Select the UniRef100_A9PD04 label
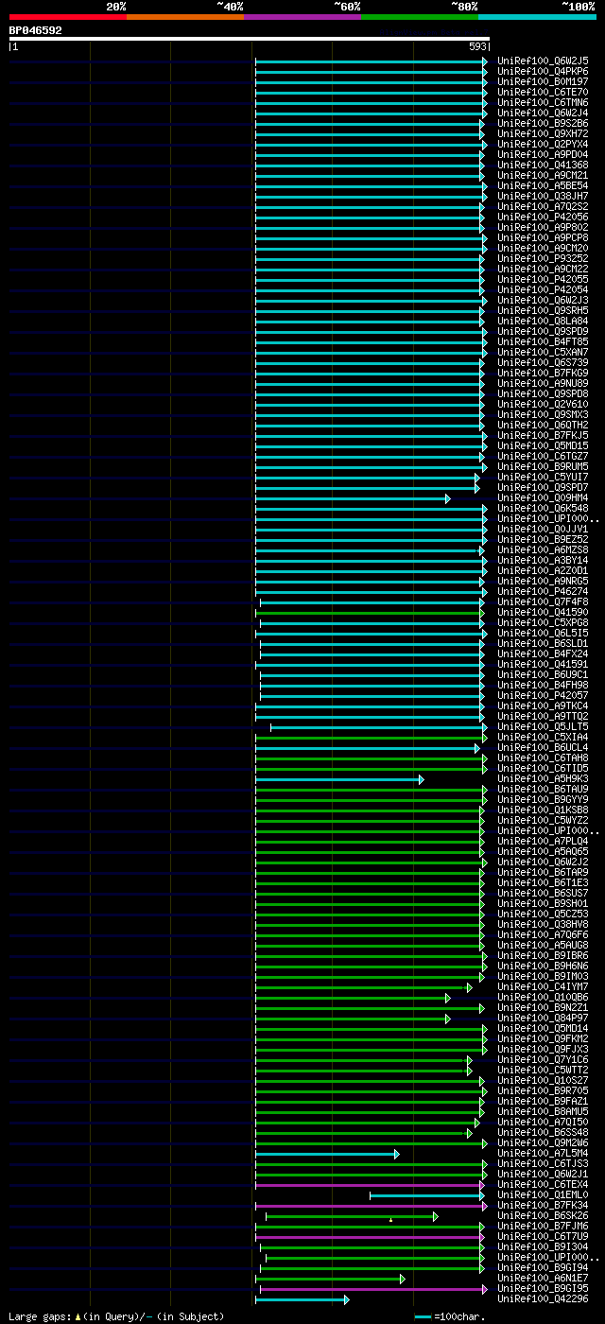The image size is (605, 1324). coord(543,154)
